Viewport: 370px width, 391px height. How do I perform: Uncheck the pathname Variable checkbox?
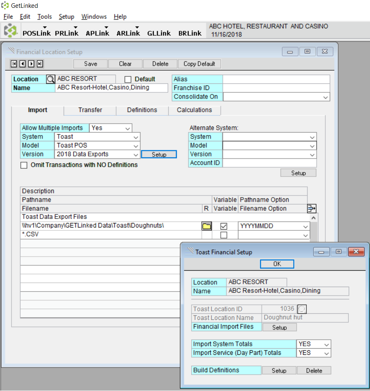[224, 226]
